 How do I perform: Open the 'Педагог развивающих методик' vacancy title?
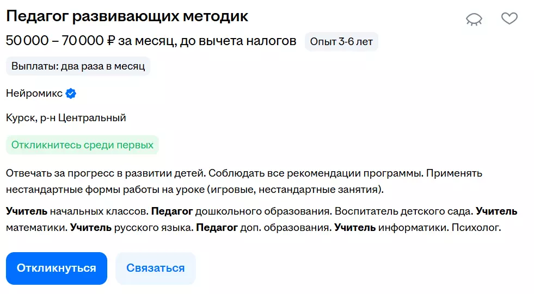click(127, 16)
